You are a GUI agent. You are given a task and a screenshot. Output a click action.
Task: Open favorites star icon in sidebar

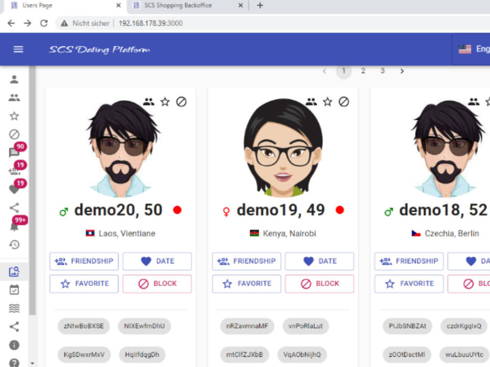14,116
